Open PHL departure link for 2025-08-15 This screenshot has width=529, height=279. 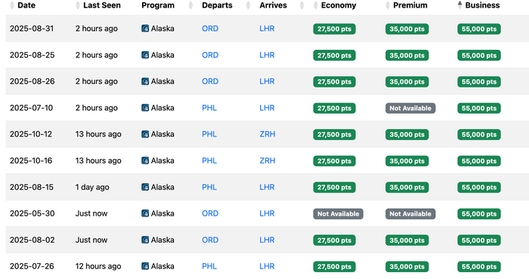pyautogui.click(x=209, y=187)
